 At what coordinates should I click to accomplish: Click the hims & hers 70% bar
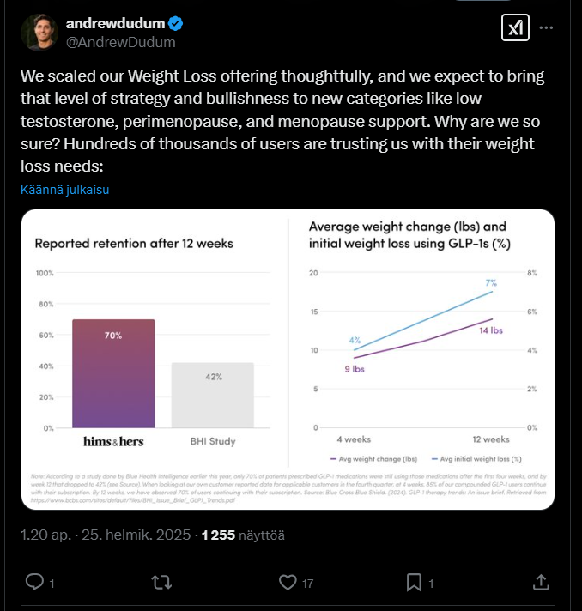coord(113,373)
